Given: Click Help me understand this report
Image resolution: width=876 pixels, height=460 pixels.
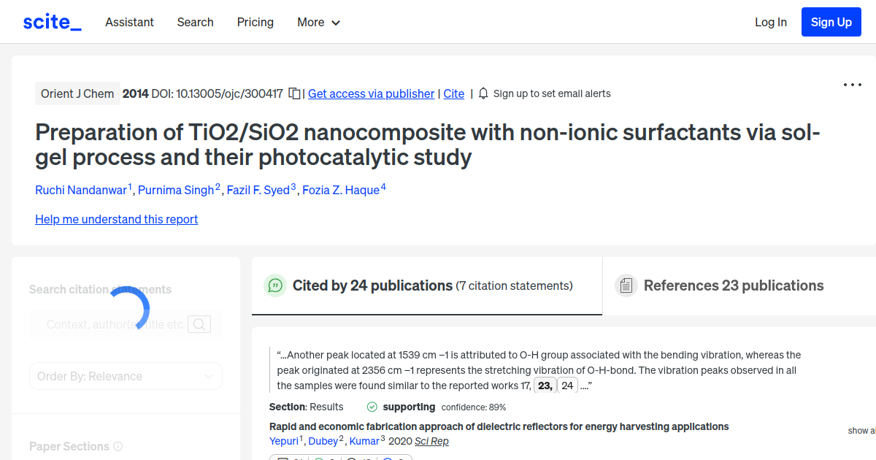Looking at the screenshot, I should [116, 219].
